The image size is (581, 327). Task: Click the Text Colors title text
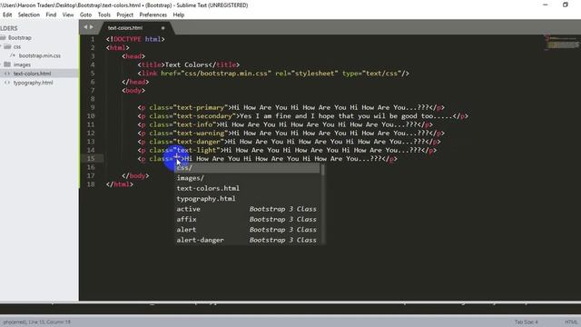coord(186,64)
